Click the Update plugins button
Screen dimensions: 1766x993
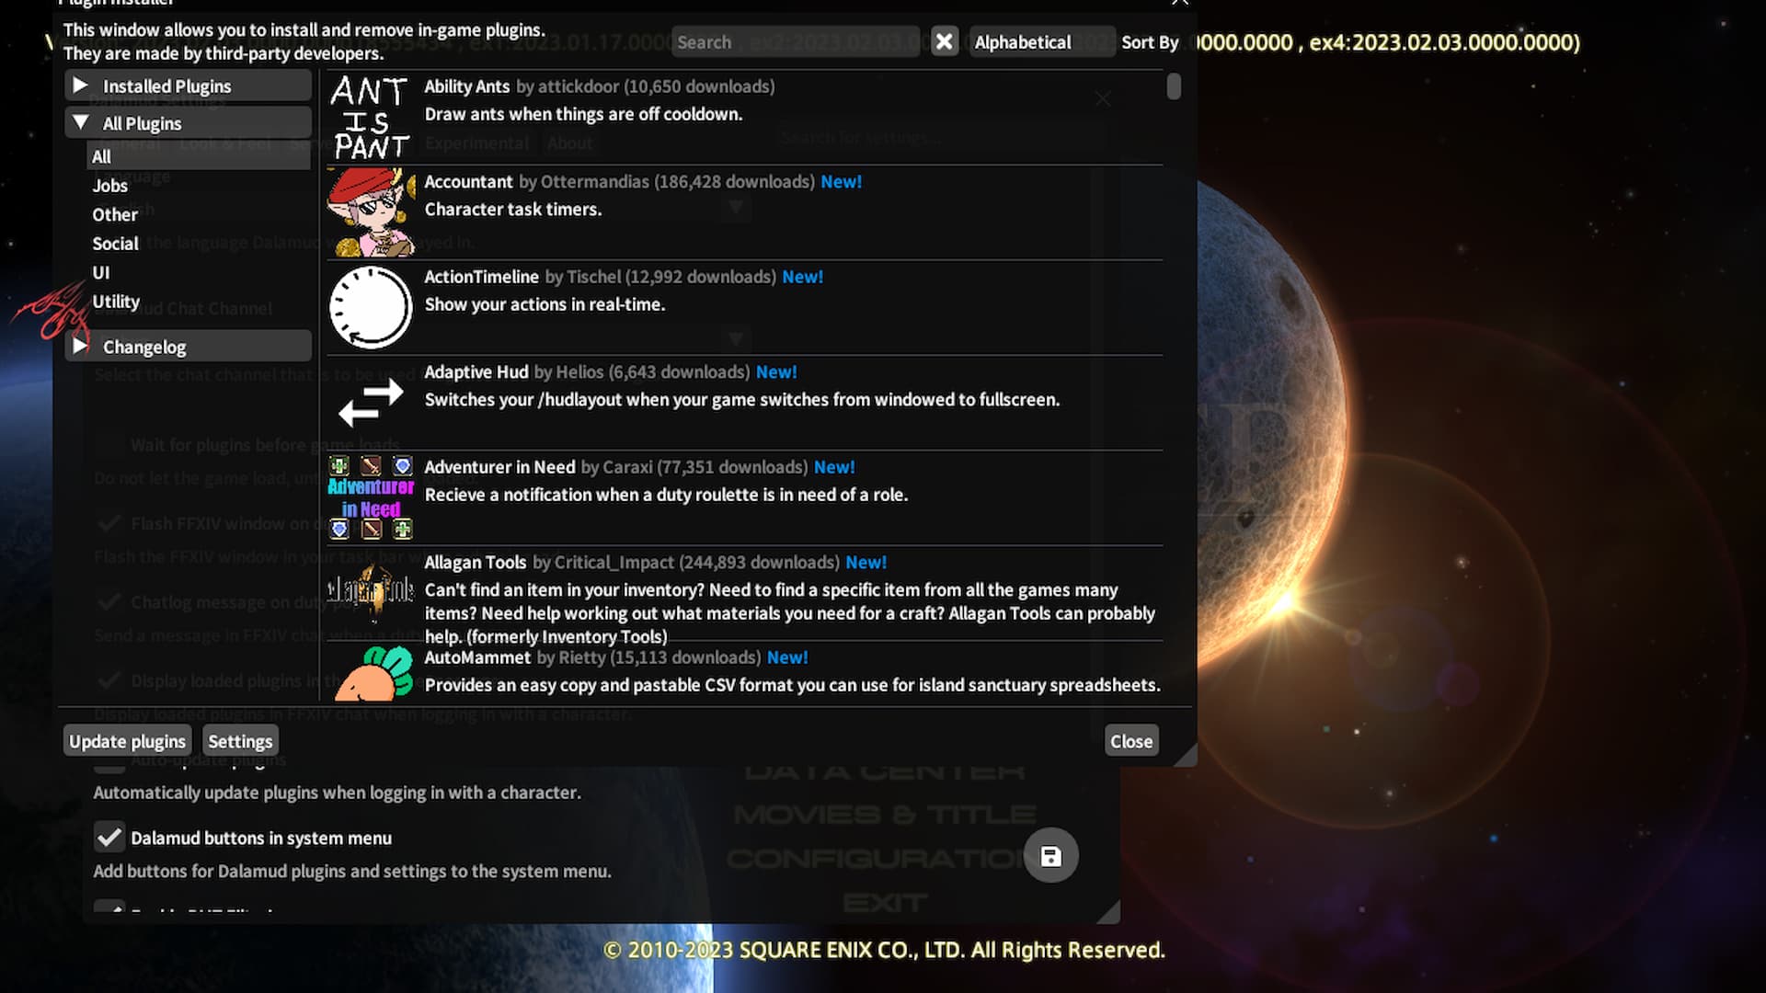click(x=127, y=741)
